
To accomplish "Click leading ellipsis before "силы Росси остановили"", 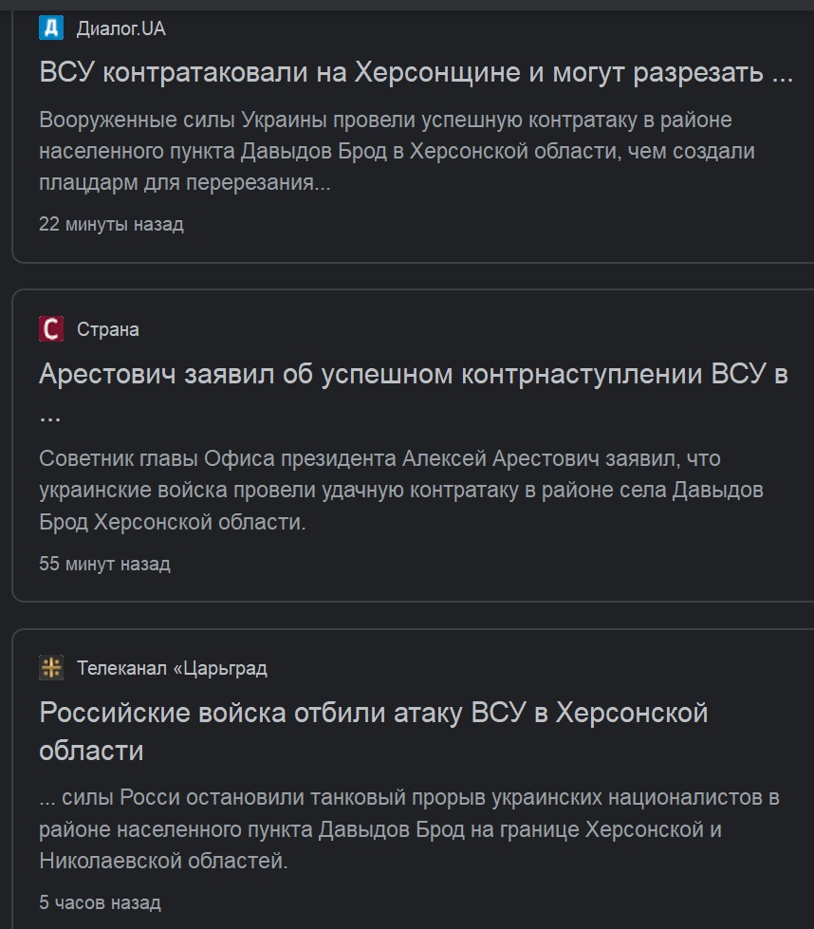I will [x=49, y=798].
